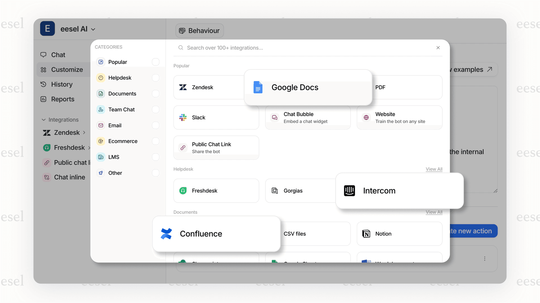Toggle the Ecommerce category radio
This screenshot has height=303, width=540.
pyautogui.click(x=156, y=141)
